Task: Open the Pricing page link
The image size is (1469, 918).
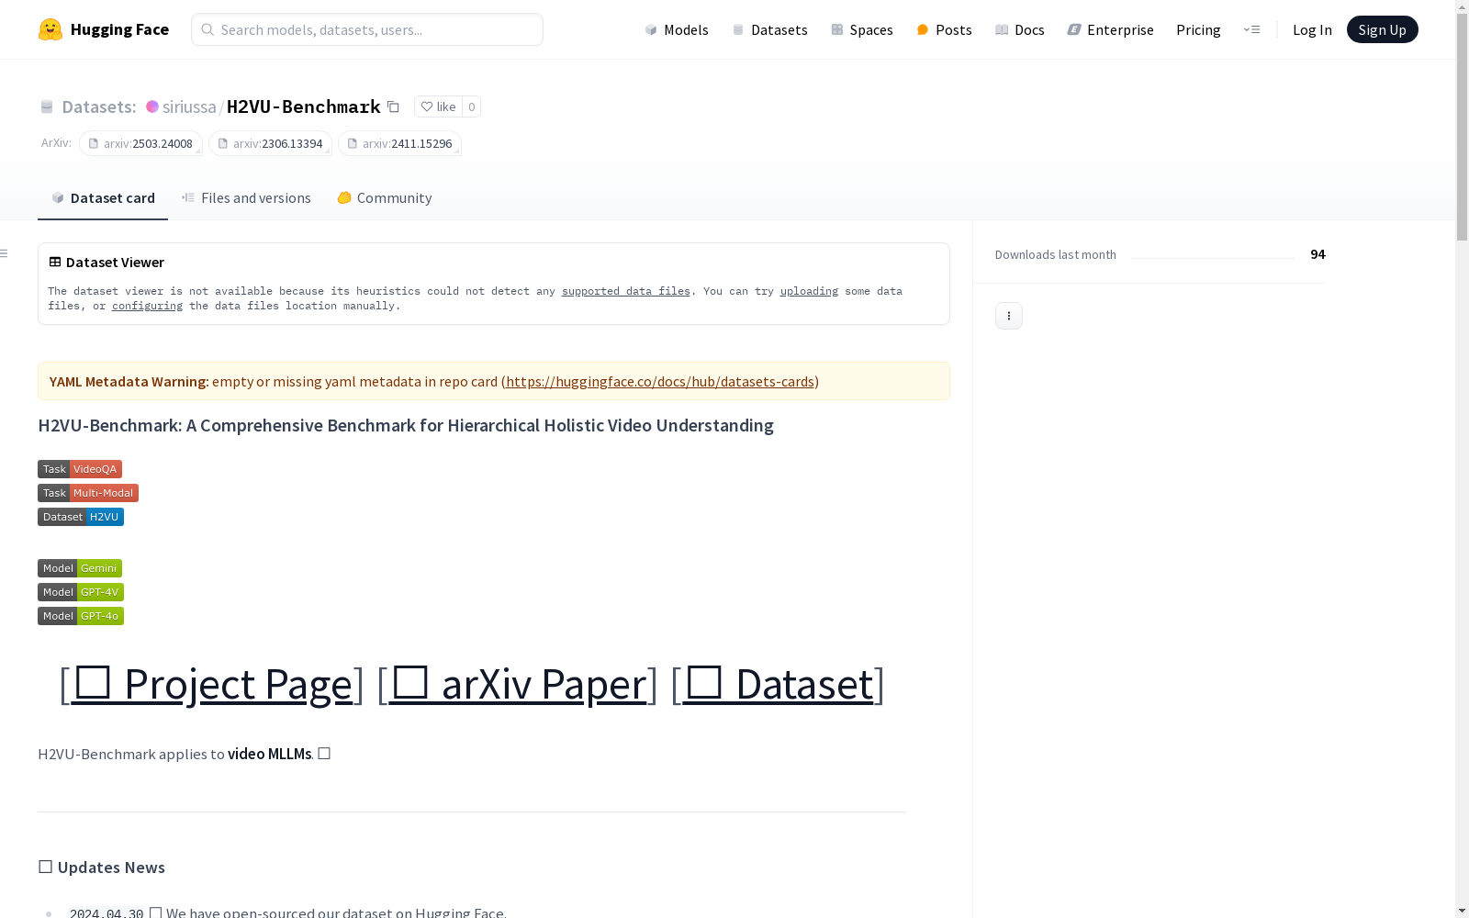Action: (1198, 29)
